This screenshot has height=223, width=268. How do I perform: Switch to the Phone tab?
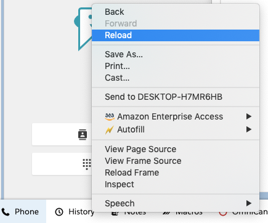[23, 211]
